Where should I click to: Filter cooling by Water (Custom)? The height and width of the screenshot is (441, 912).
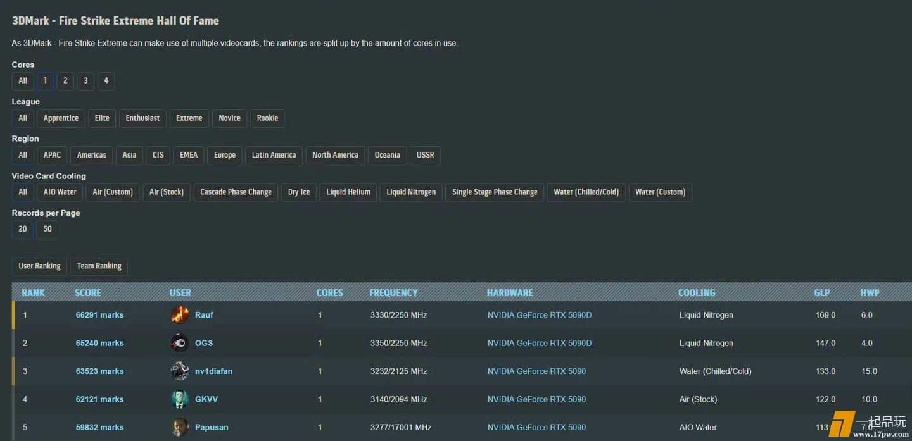point(661,192)
